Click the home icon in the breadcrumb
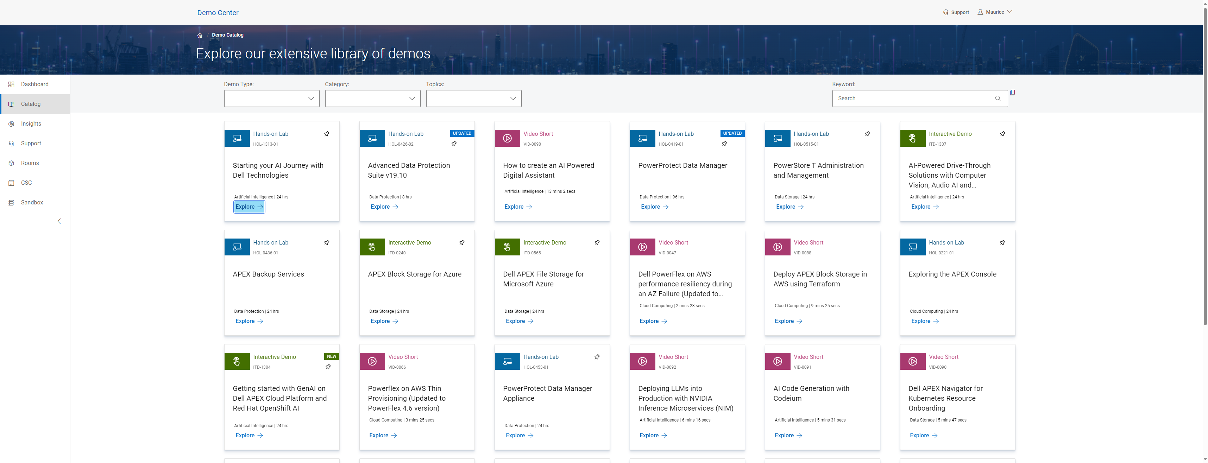The height and width of the screenshot is (463, 1208). coord(200,35)
